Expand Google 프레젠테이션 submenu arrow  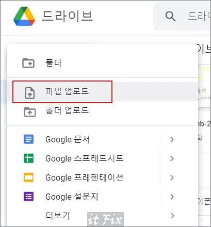click(x=172, y=177)
